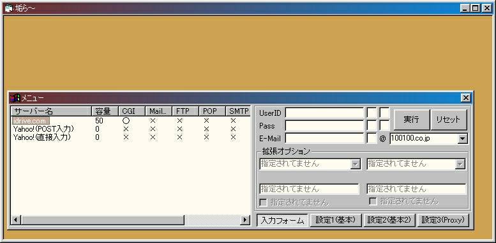Click the CGI circle mark for idrive.com
This screenshot has width=496, height=243.
(x=126, y=121)
